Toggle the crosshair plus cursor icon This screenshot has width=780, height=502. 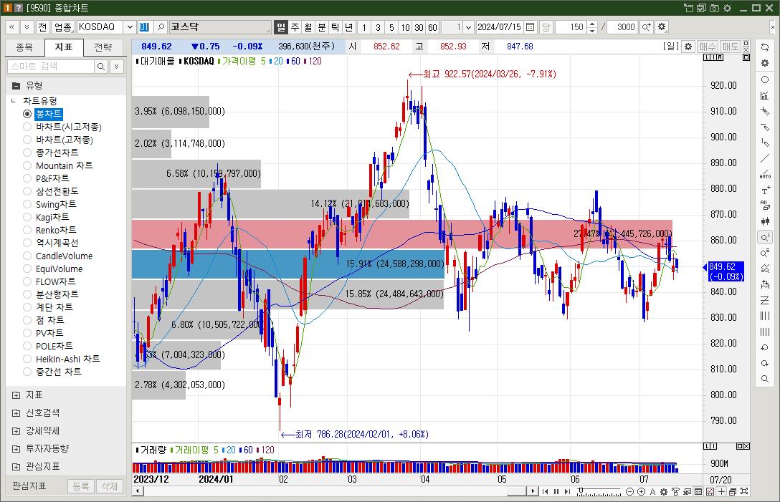coord(721,491)
